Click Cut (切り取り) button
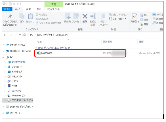166x122 pixels. pyautogui.click(x=42, y=15)
